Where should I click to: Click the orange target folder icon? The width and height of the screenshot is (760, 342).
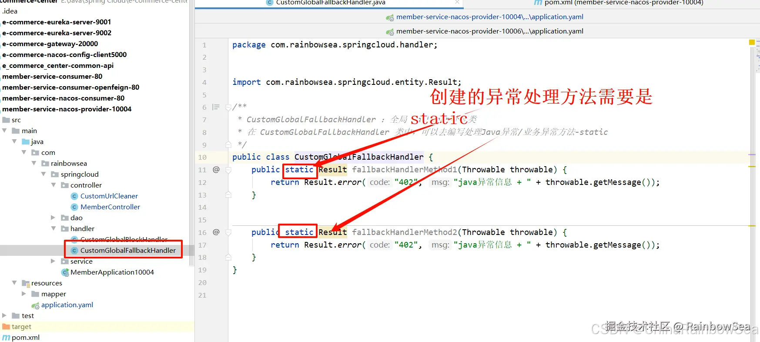(x=6, y=326)
